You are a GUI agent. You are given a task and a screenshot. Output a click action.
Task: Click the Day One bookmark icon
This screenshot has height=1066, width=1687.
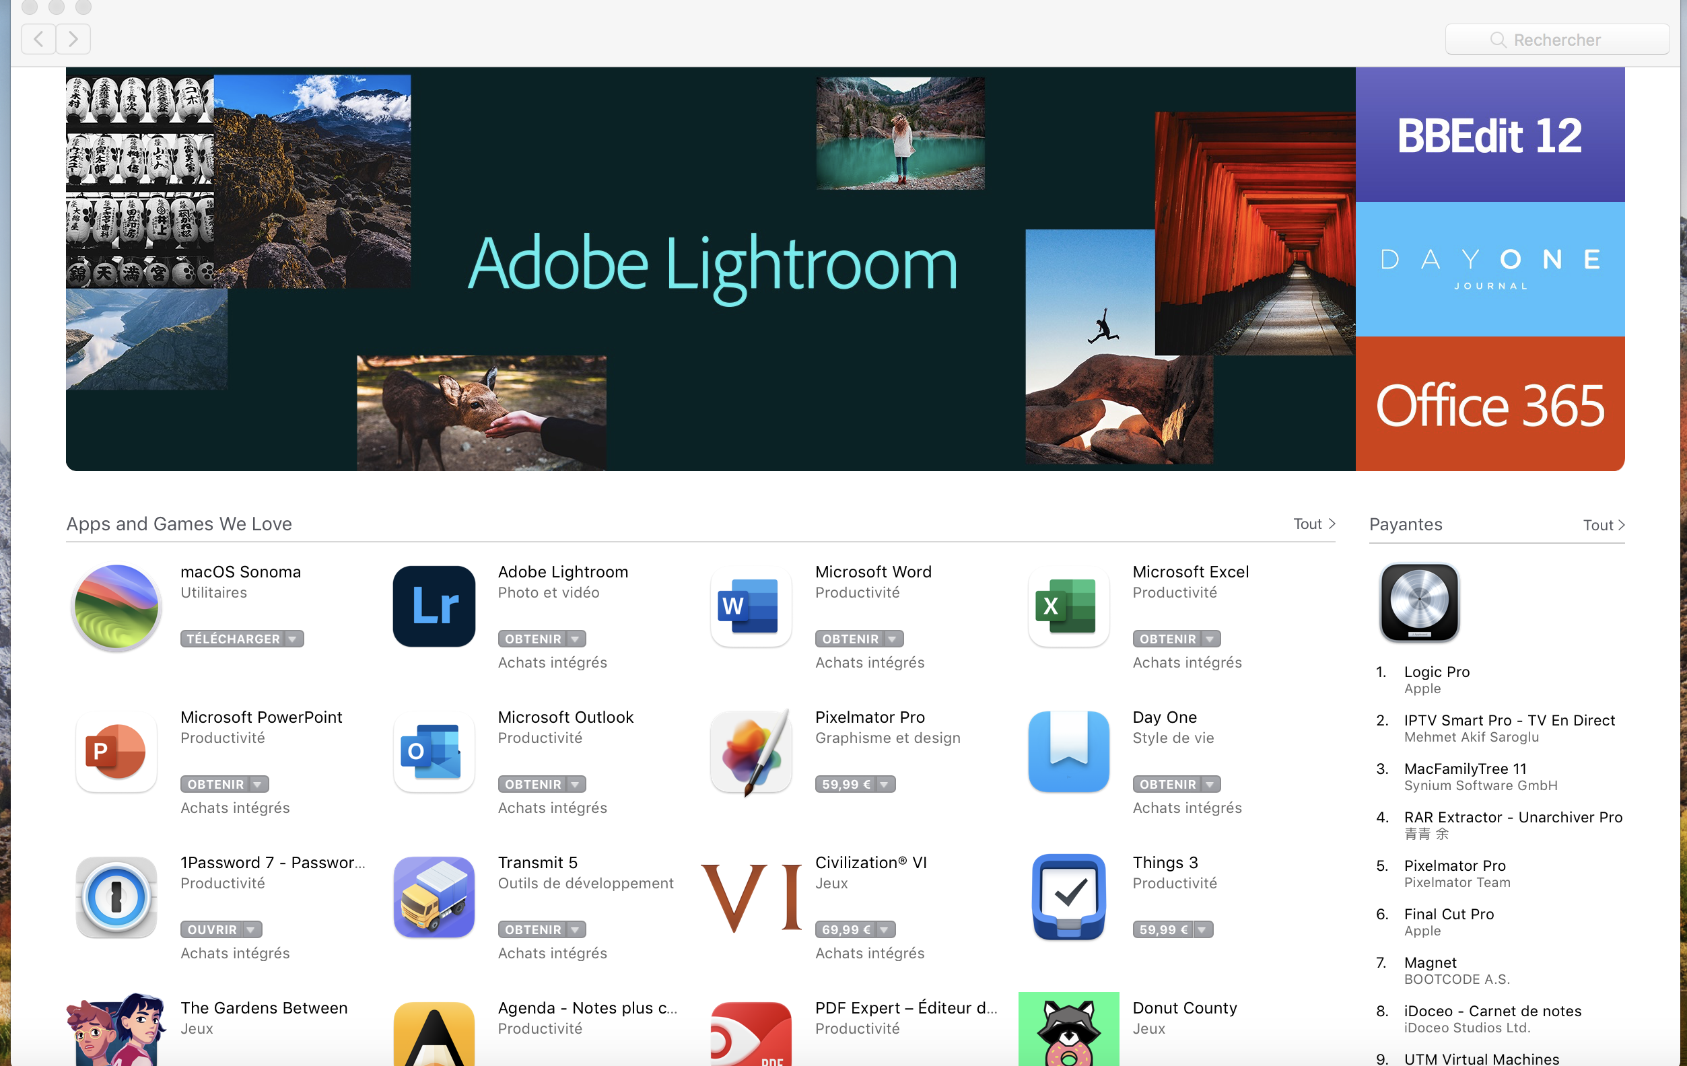point(1068,752)
